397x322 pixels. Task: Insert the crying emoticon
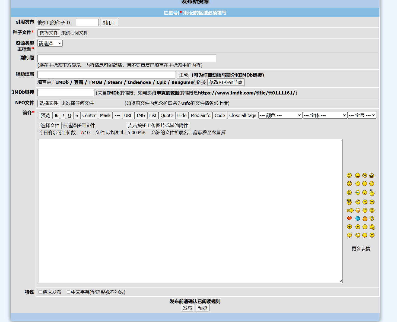tap(358, 193)
